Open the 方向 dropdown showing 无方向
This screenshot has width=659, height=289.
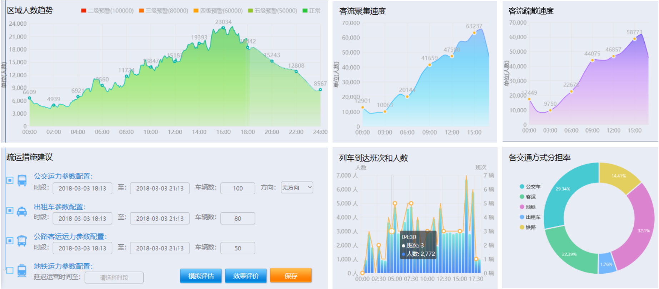[297, 188]
